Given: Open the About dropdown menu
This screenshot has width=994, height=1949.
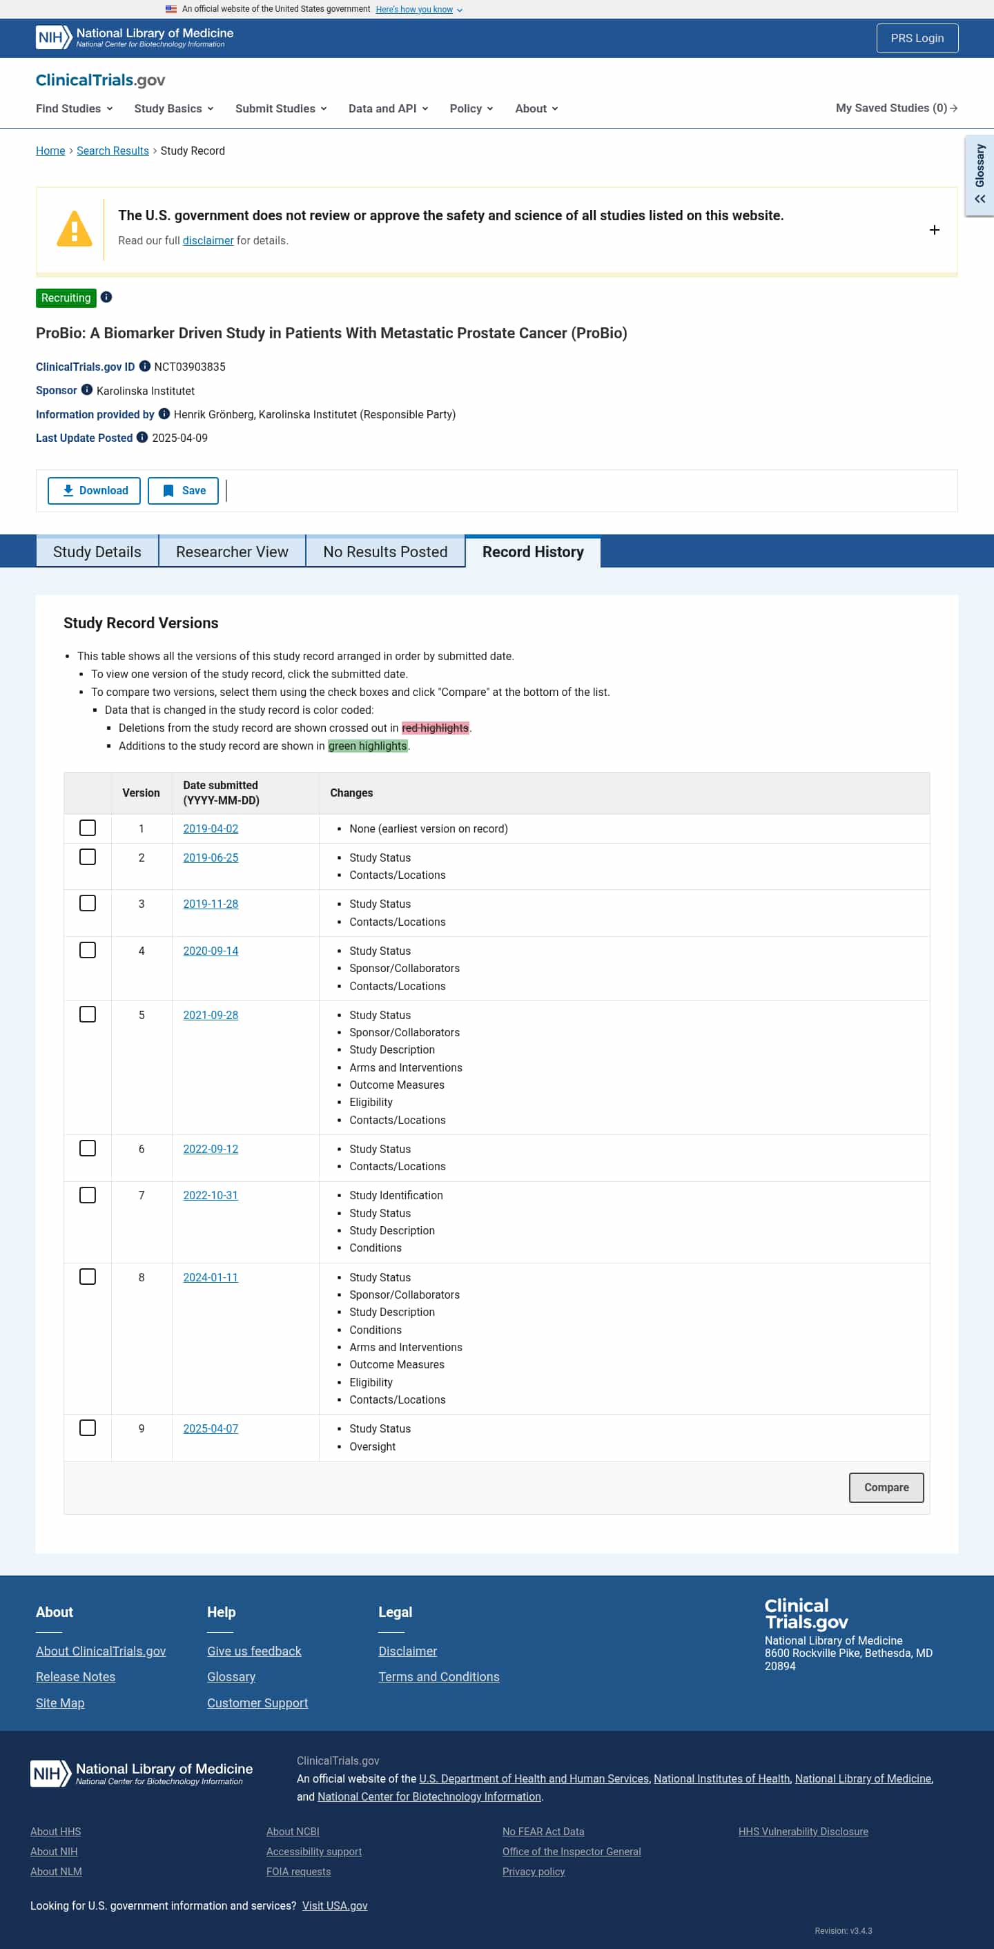Looking at the screenshot, I should [536, 108].
